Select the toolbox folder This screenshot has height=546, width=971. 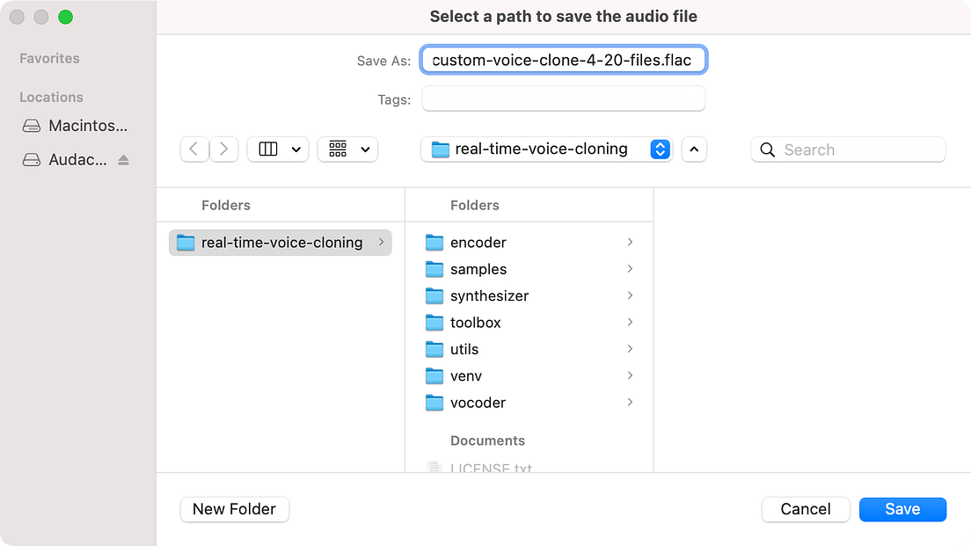pos(474,323)
